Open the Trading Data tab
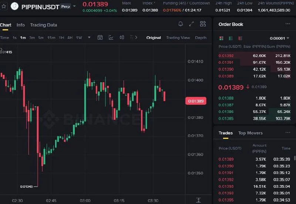Image resolution: width=296 pixels, height=204 pixels. (x=43, y=25)
